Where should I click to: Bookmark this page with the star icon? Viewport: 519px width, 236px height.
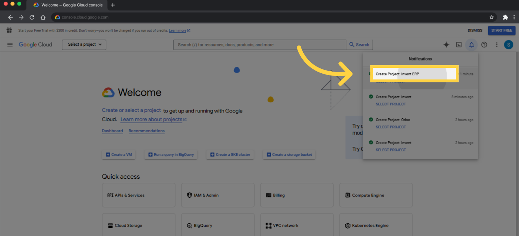coord(491,17)
